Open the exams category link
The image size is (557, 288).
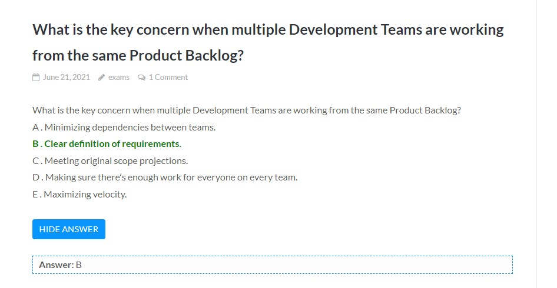[118, 77]
